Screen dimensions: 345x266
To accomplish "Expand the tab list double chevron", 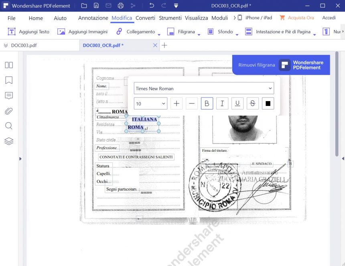I will [6, 45].
